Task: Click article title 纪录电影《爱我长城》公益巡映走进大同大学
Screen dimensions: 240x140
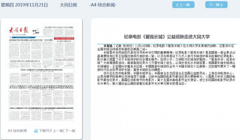Action: (166, 37)
